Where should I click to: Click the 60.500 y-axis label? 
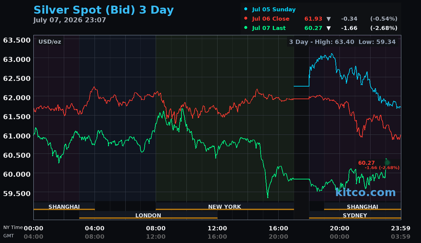pos(17,155)
